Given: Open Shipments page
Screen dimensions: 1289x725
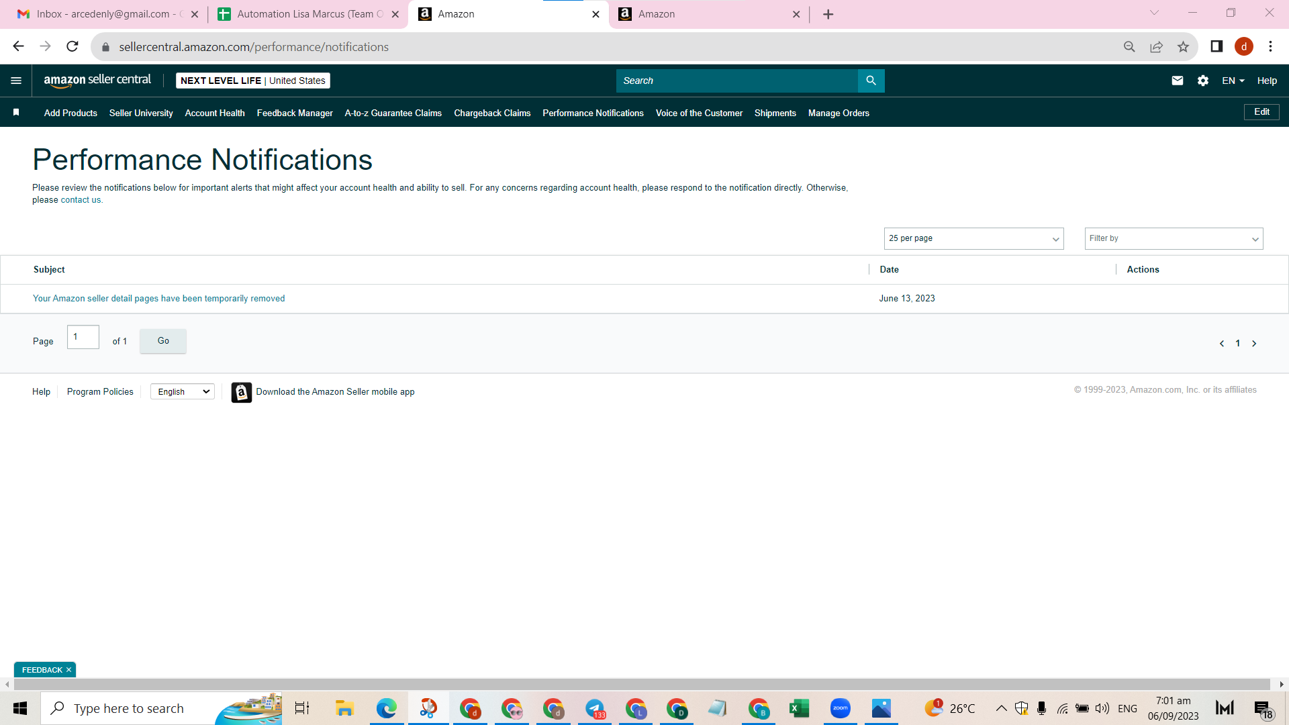Looking at the screenshot, I should click(775, 113).
